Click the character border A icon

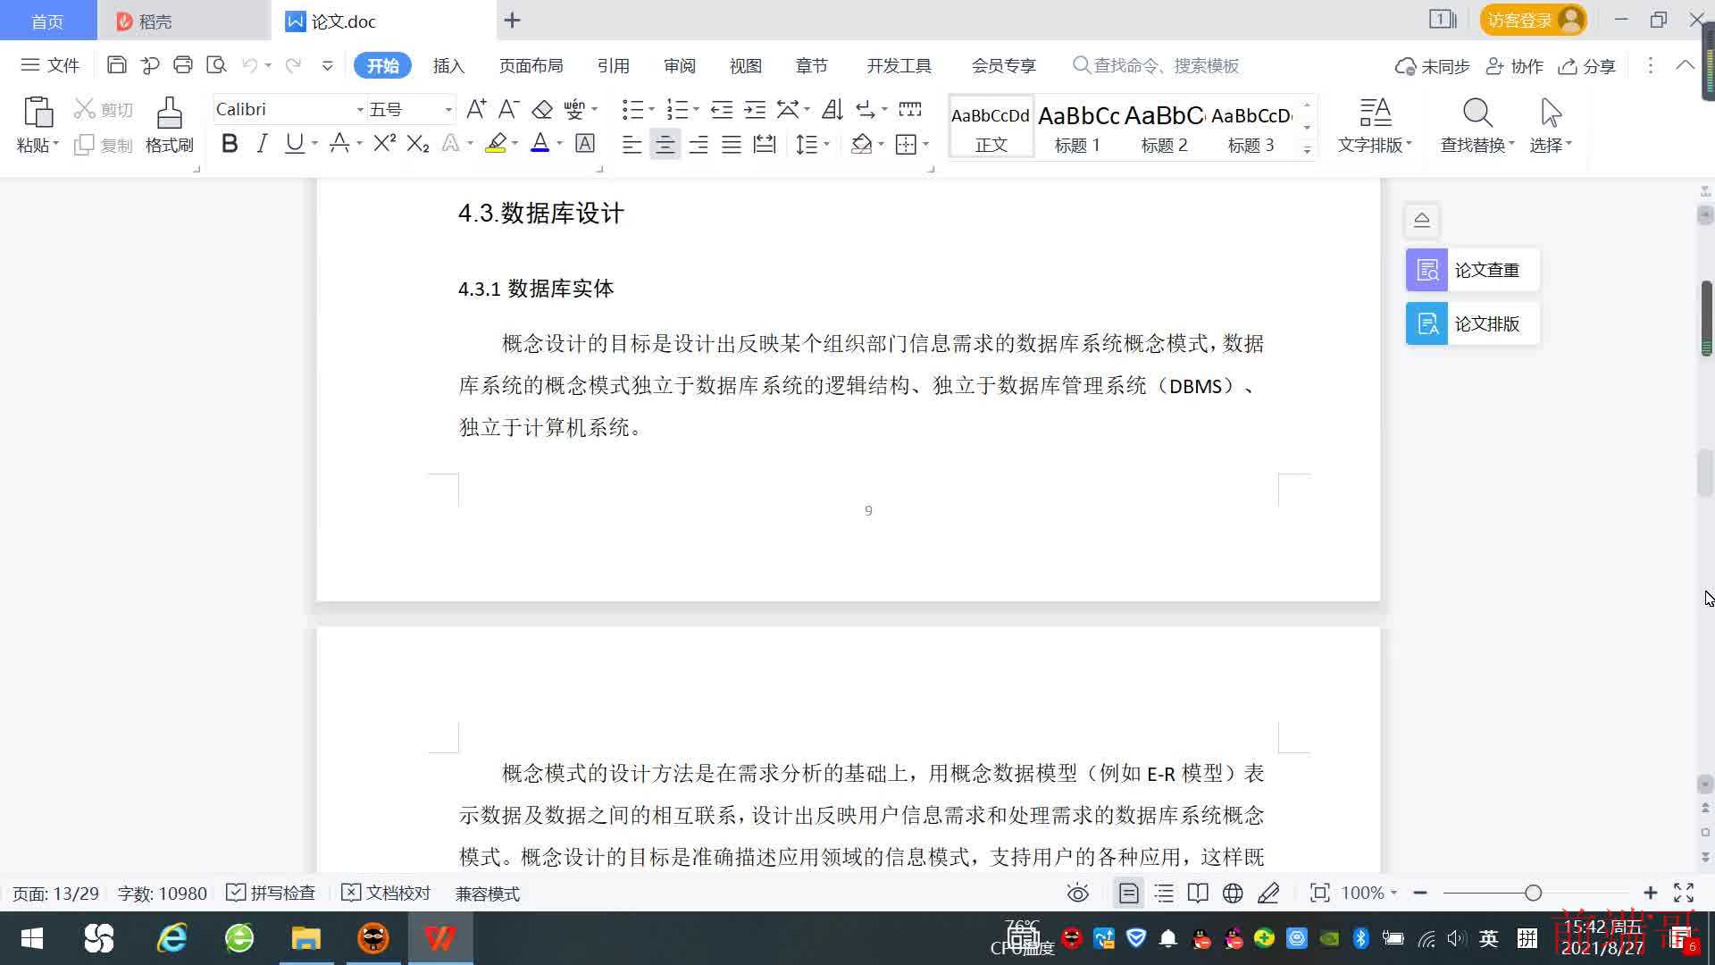[585, 143]
